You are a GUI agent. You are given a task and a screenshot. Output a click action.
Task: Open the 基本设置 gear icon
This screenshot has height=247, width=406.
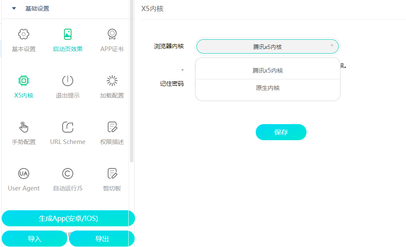coord(24,34)
